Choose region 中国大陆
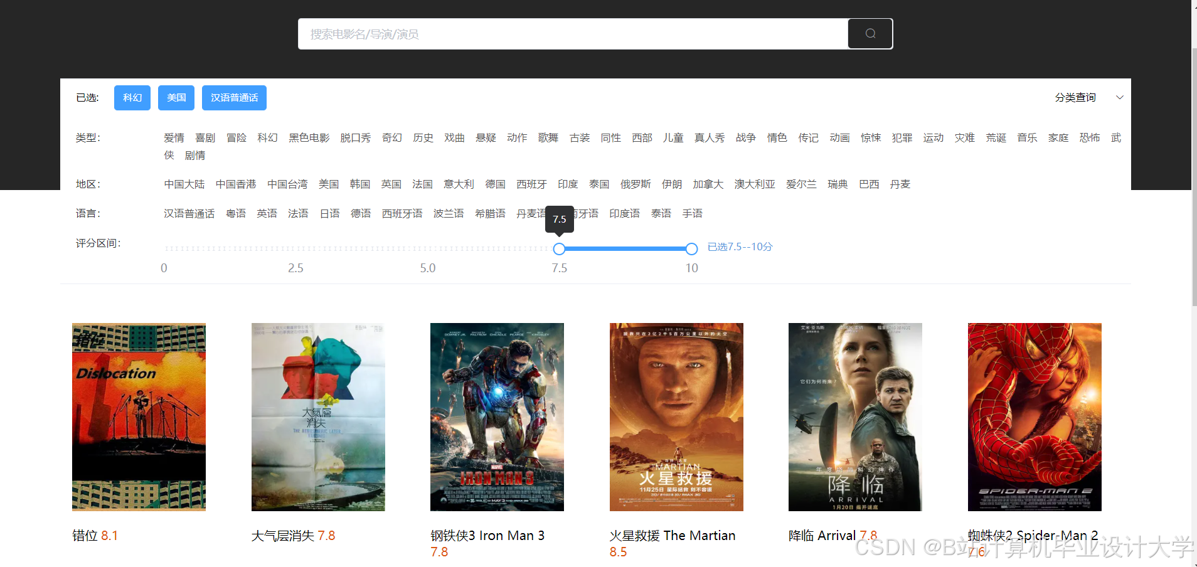Screen dimensions: 1197x567 [184, 184]
